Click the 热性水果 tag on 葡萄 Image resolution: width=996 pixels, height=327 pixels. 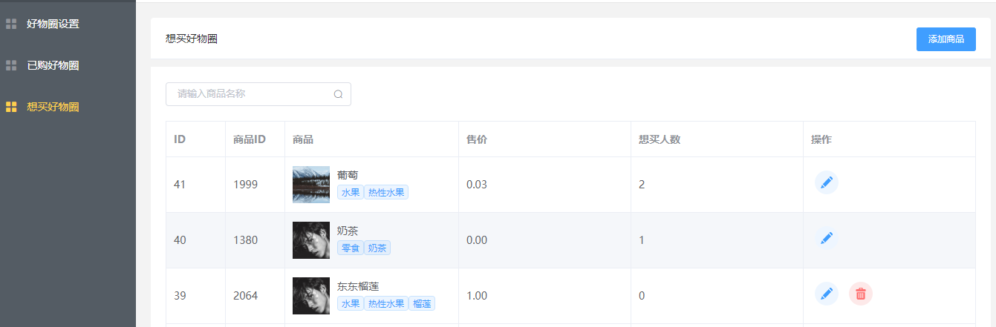pos(387,193)
